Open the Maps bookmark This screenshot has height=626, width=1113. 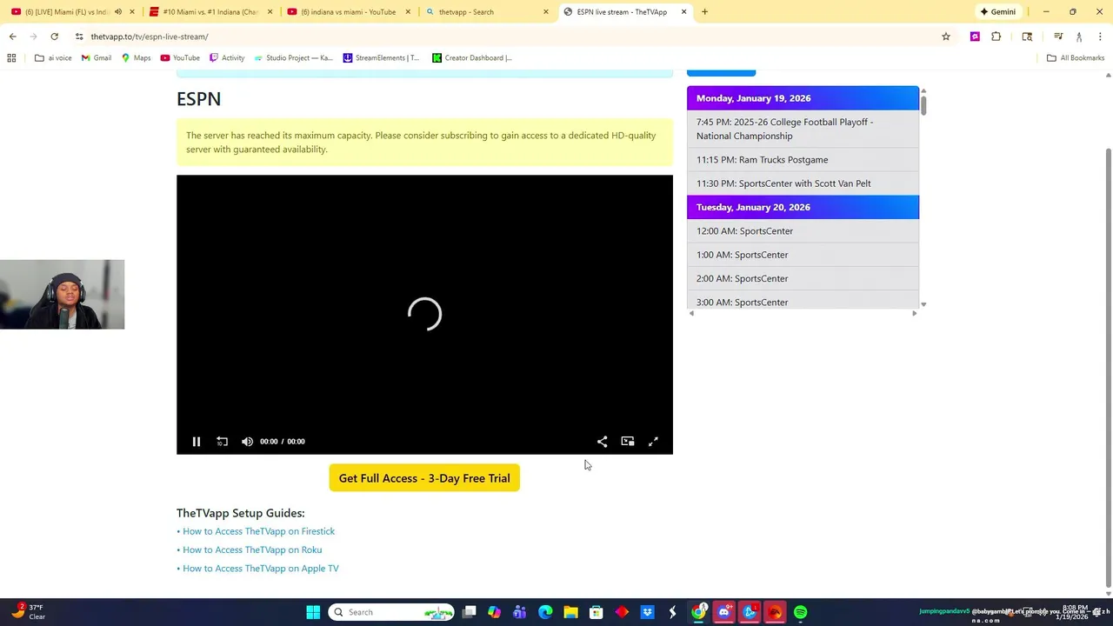tap(136, 58)
